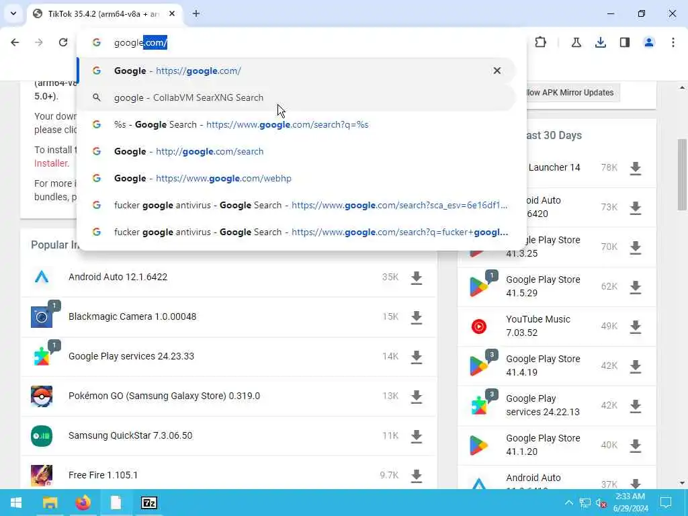This screenshot has height=516, width=688.
Task: Open Google Play services 24.23.33 link
Action: tap(131, 356)
